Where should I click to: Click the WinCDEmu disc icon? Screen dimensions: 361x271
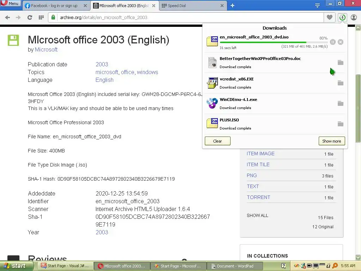pos(212,103)
